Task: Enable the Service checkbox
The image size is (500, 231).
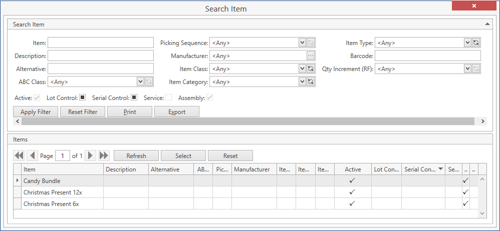Action: [x=169, y=97]
